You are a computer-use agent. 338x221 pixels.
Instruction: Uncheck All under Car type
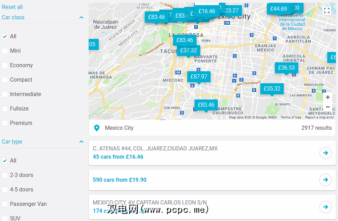(5, 160)
